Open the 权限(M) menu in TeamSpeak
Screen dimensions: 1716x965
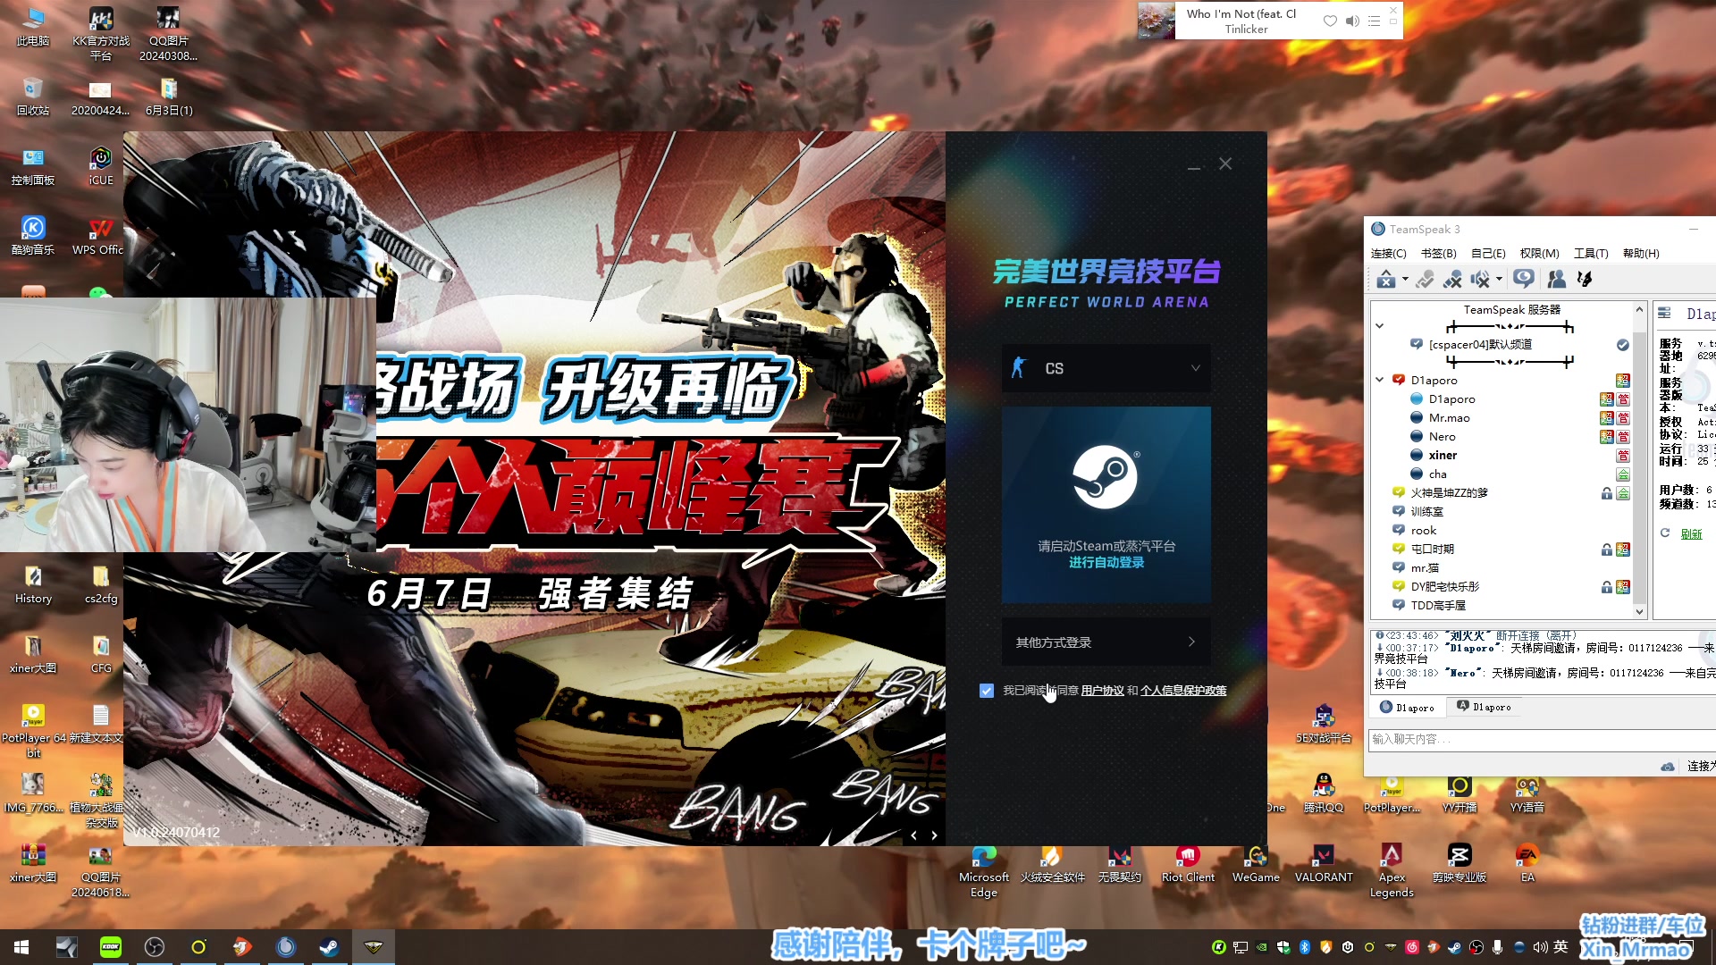(x=1539, y=254)
